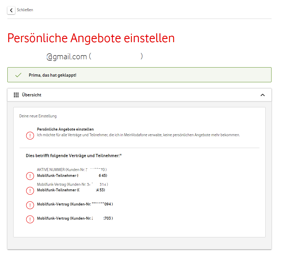The width and height of the screenshot is (283, 258).
Task: Click the chevron on the Übersicht header
Action: 263,95
